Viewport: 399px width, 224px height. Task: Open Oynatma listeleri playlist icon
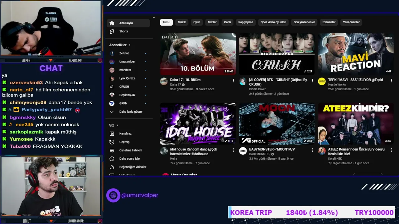click(112, 150)
